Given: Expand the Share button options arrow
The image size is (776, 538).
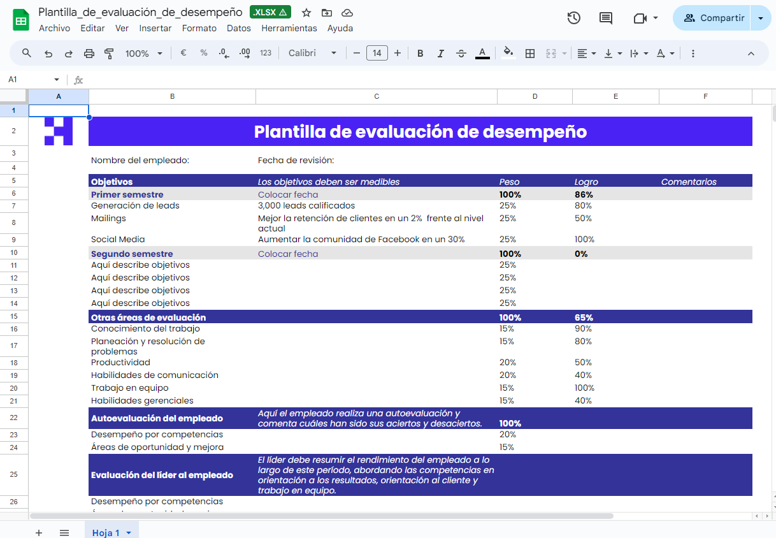Looking at the screenshot, I should [760, 18].
